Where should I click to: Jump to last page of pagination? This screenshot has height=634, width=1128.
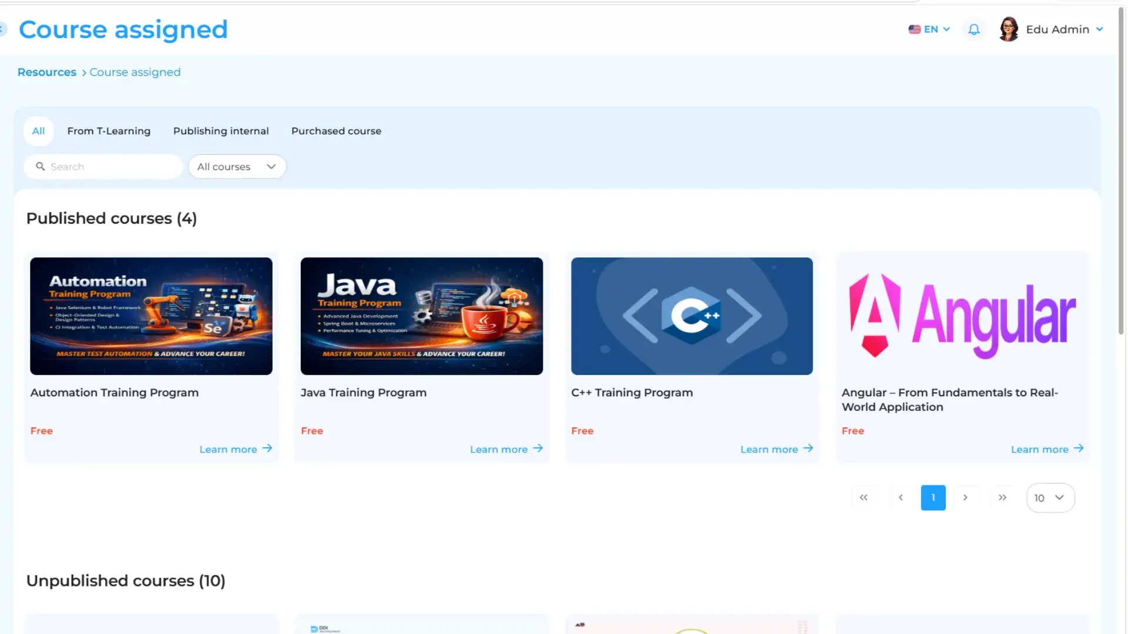(1002, 498)
